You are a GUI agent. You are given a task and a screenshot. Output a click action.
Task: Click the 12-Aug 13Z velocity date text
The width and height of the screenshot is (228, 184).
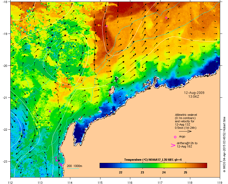183,124
